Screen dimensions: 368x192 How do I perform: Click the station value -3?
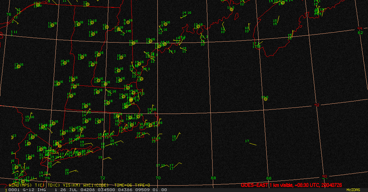click(x=122, y=35)
